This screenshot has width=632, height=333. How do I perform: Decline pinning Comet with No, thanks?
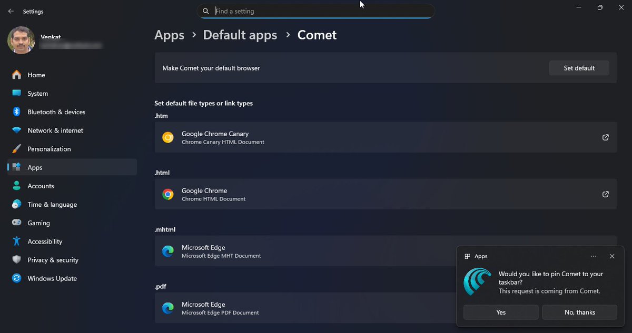click(579, 312)
